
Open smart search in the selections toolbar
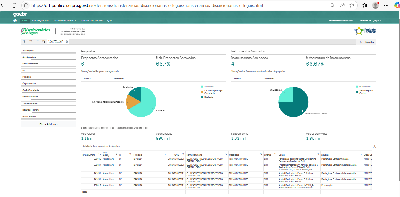pos(25,42)
